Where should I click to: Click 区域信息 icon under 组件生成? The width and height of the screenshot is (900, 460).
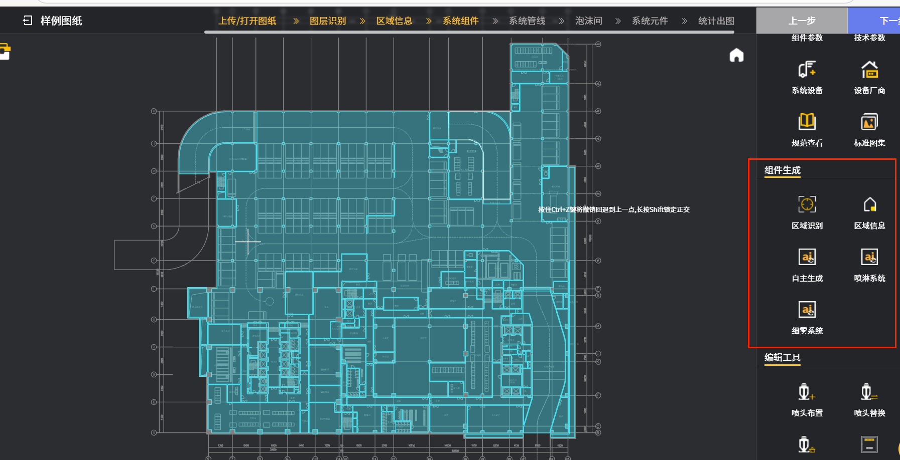click(x=869, y=205)
